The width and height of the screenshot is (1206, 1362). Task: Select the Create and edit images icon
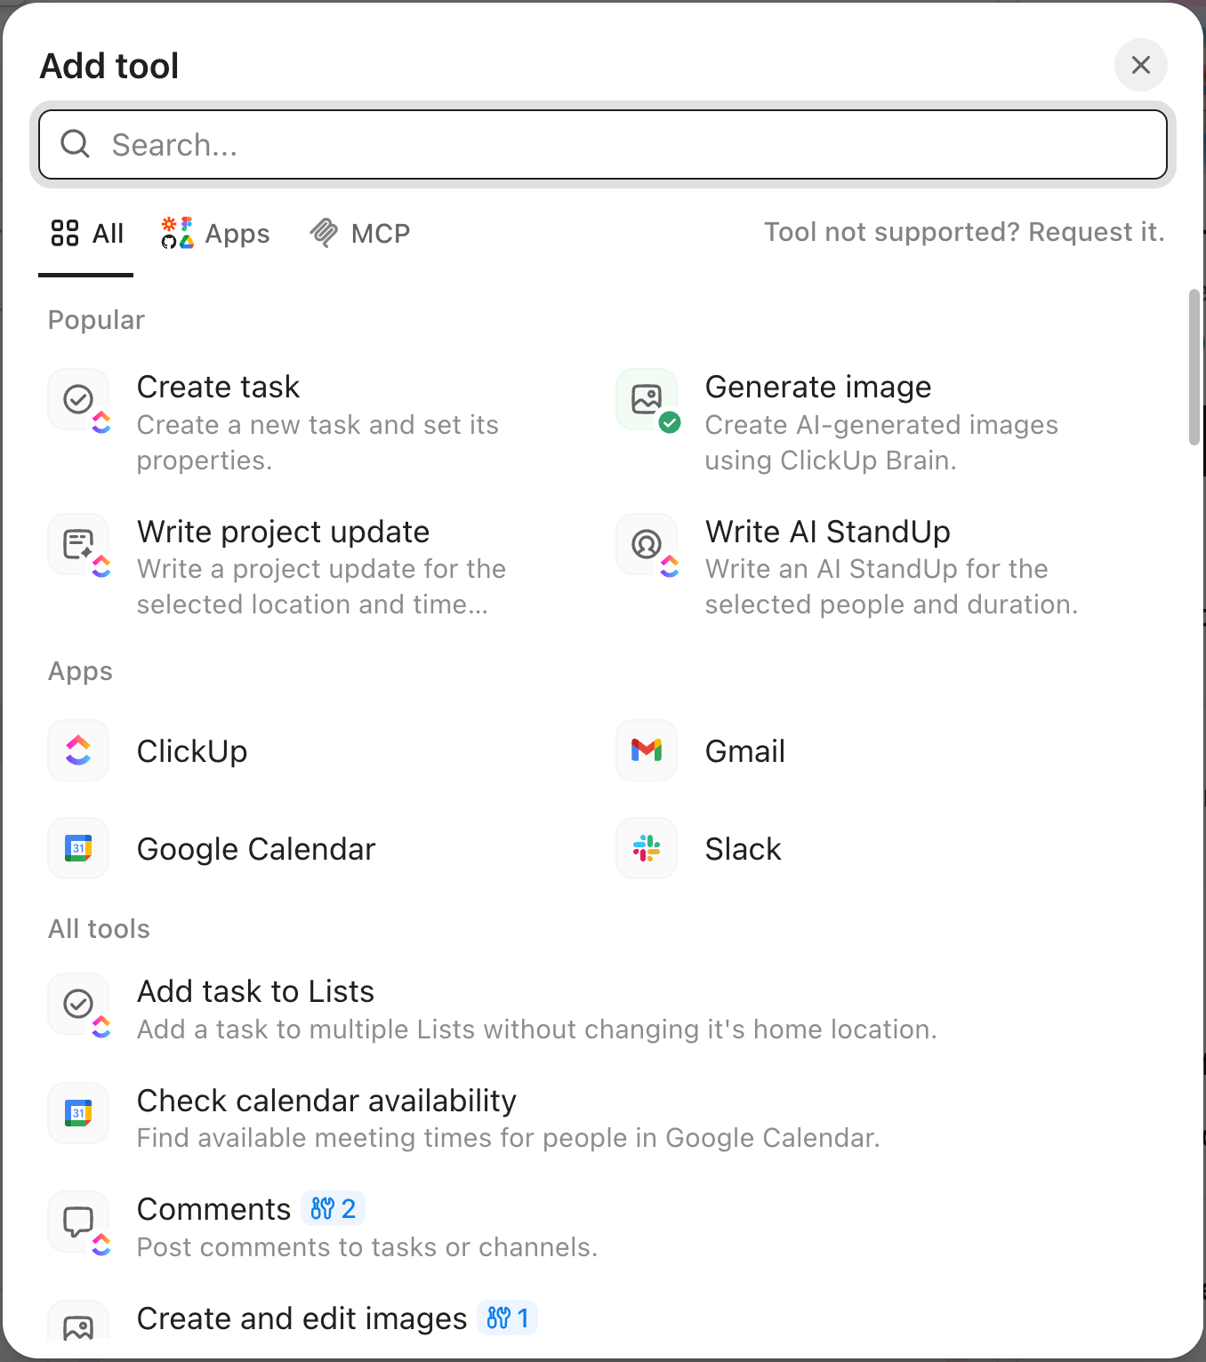click(x=78, y=1326)
